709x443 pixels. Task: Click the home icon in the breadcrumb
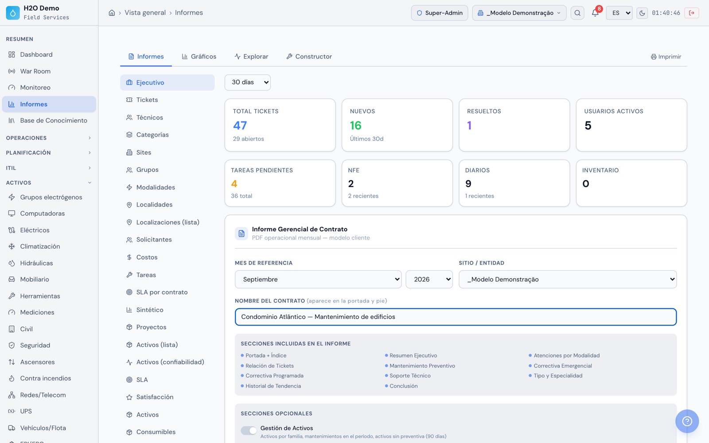112,13
